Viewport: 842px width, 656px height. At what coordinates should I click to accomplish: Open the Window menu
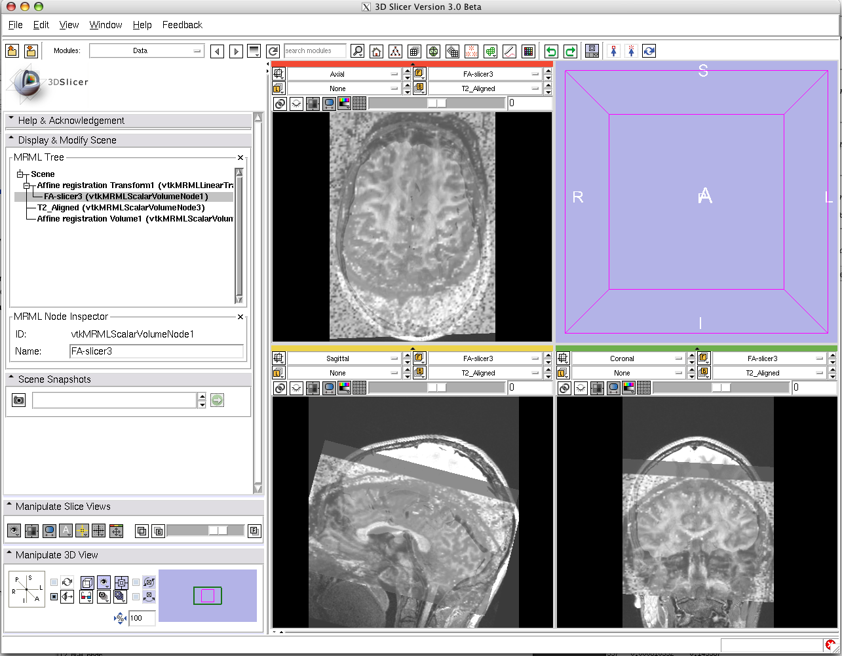(106, 25)
